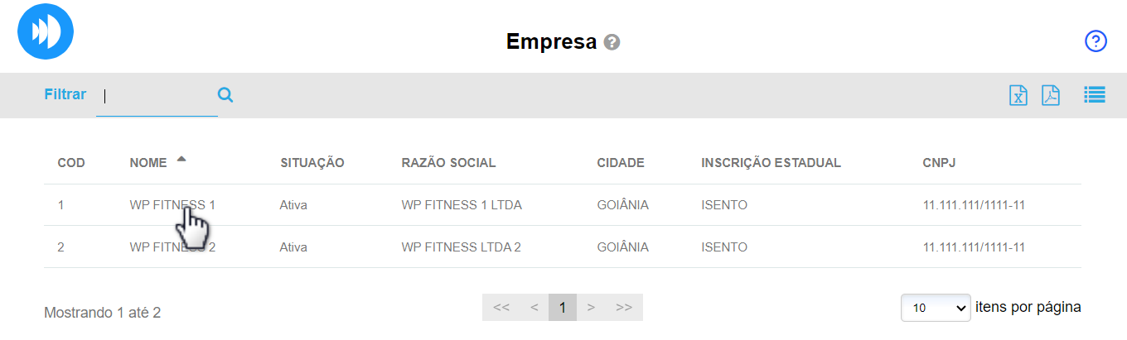Select the WP FITNESS 1 LTDA row

(461, 204)
